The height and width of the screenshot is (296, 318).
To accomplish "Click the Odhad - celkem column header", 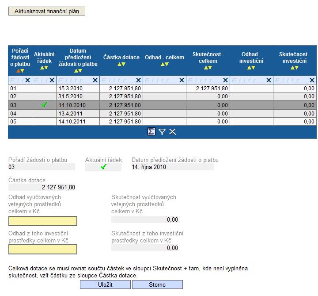I will click(x=164, y=57).
